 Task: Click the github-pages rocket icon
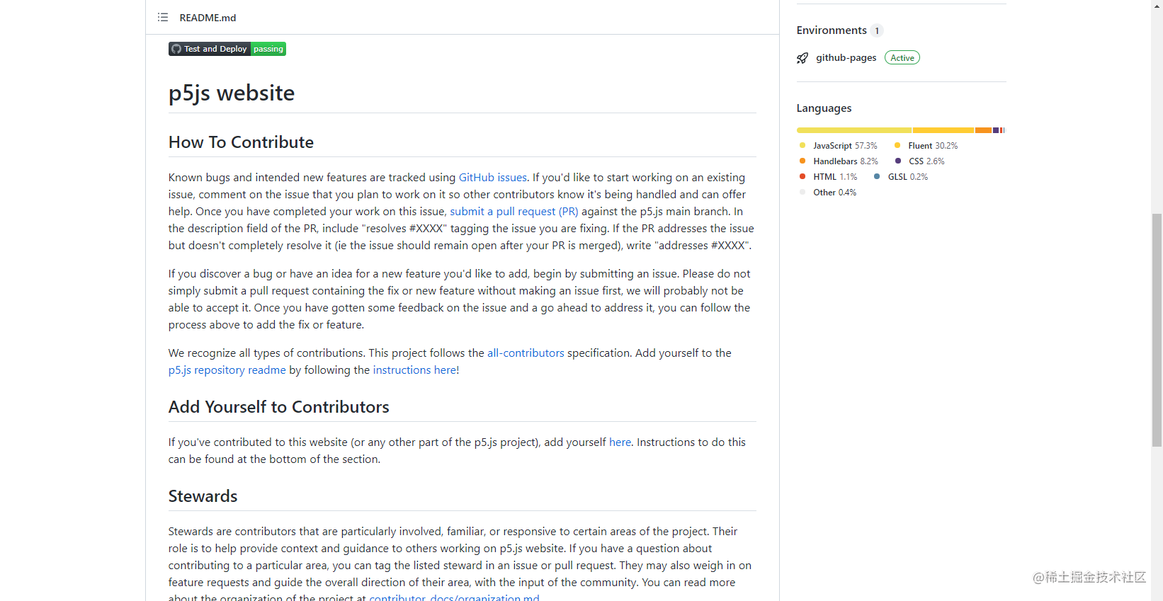pyautogui.click(x=802, y=58)
